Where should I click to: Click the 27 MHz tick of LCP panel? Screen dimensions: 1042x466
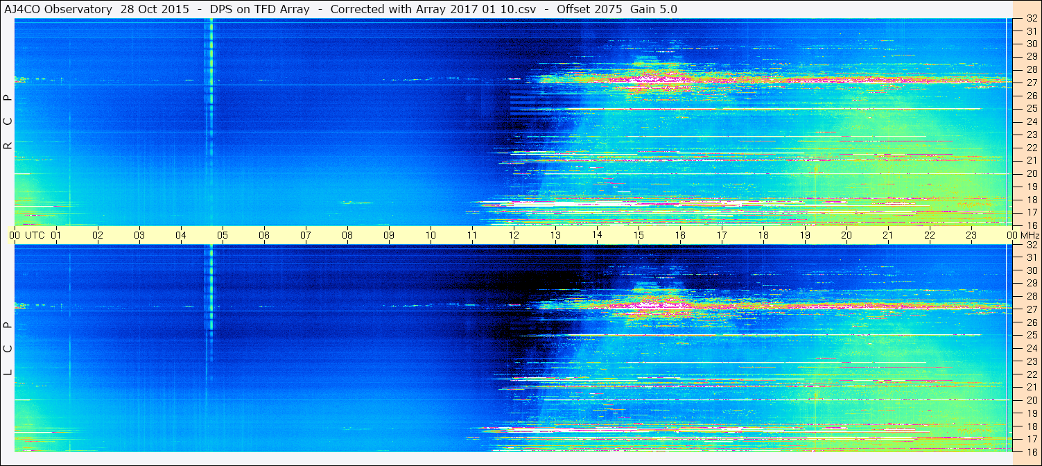click(x=1031, y=309)
